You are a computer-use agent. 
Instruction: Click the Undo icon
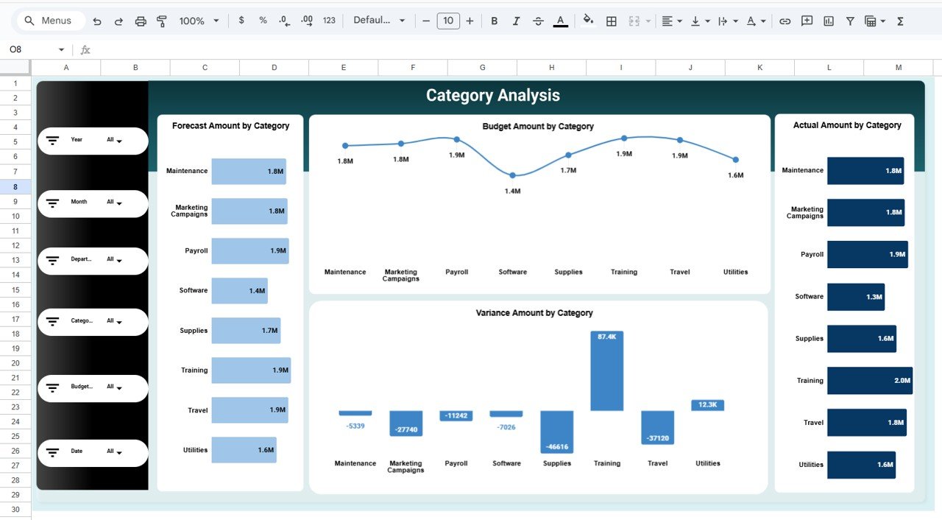(x=97, y=21)
